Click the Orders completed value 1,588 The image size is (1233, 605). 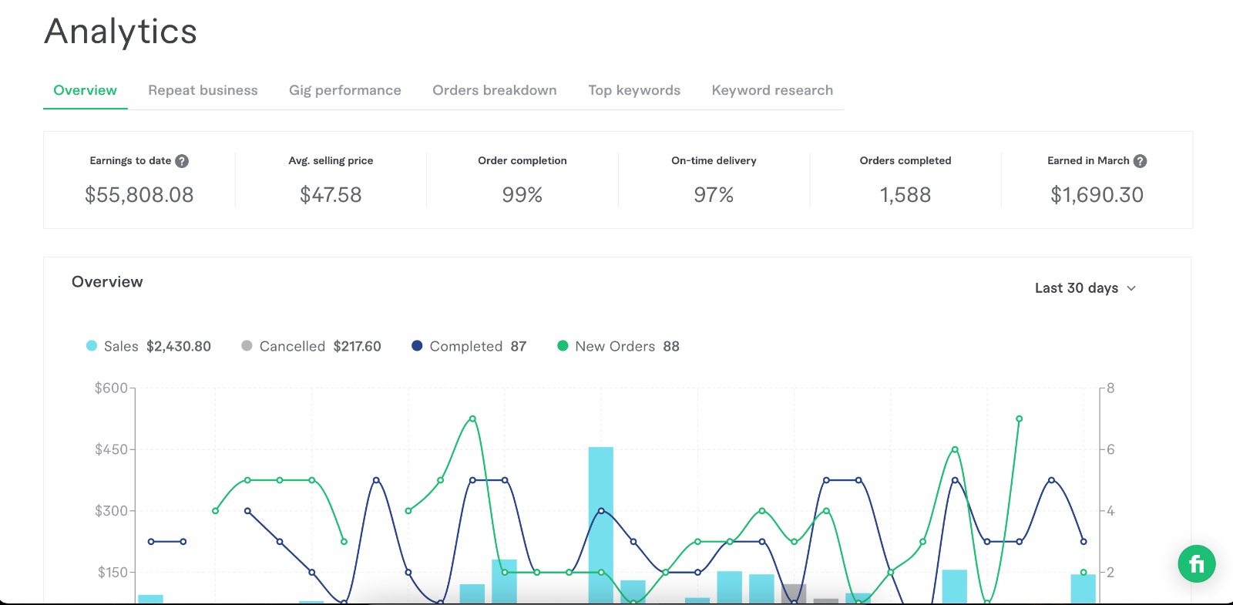(905, 195)
